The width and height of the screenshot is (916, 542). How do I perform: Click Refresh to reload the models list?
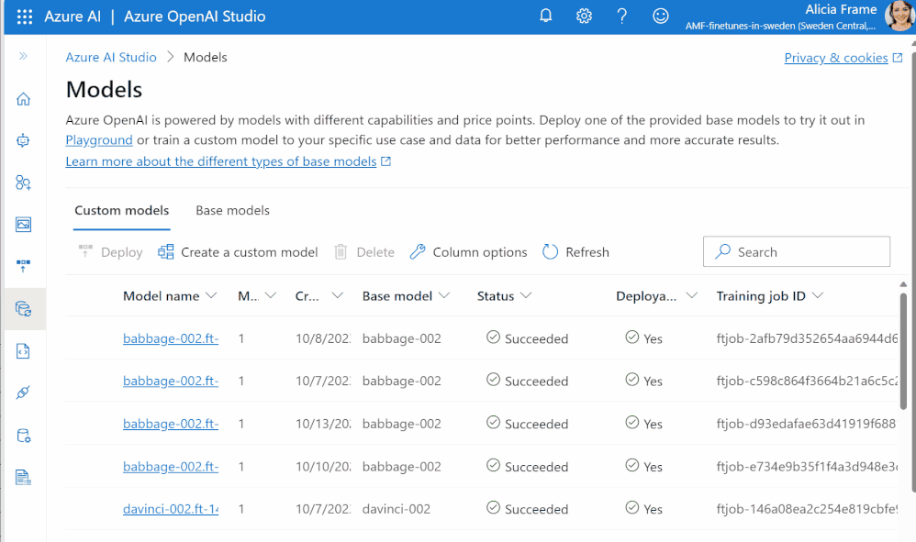tap(575, 251)
